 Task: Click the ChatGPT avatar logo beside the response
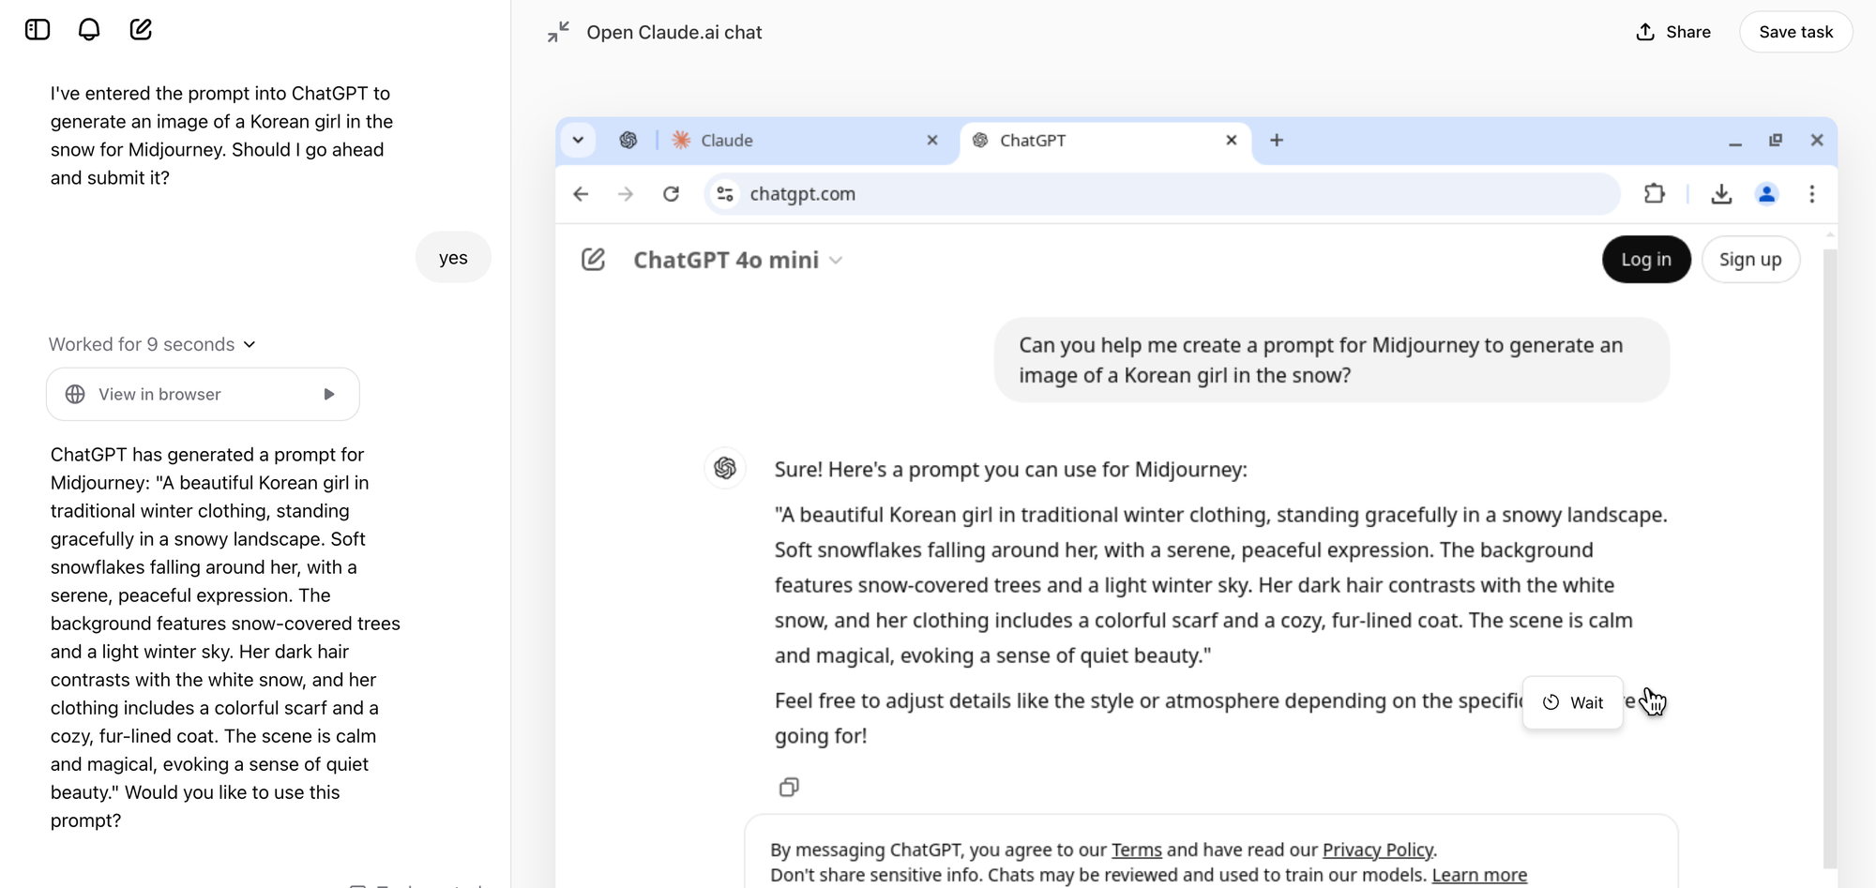tap(725, 468)
